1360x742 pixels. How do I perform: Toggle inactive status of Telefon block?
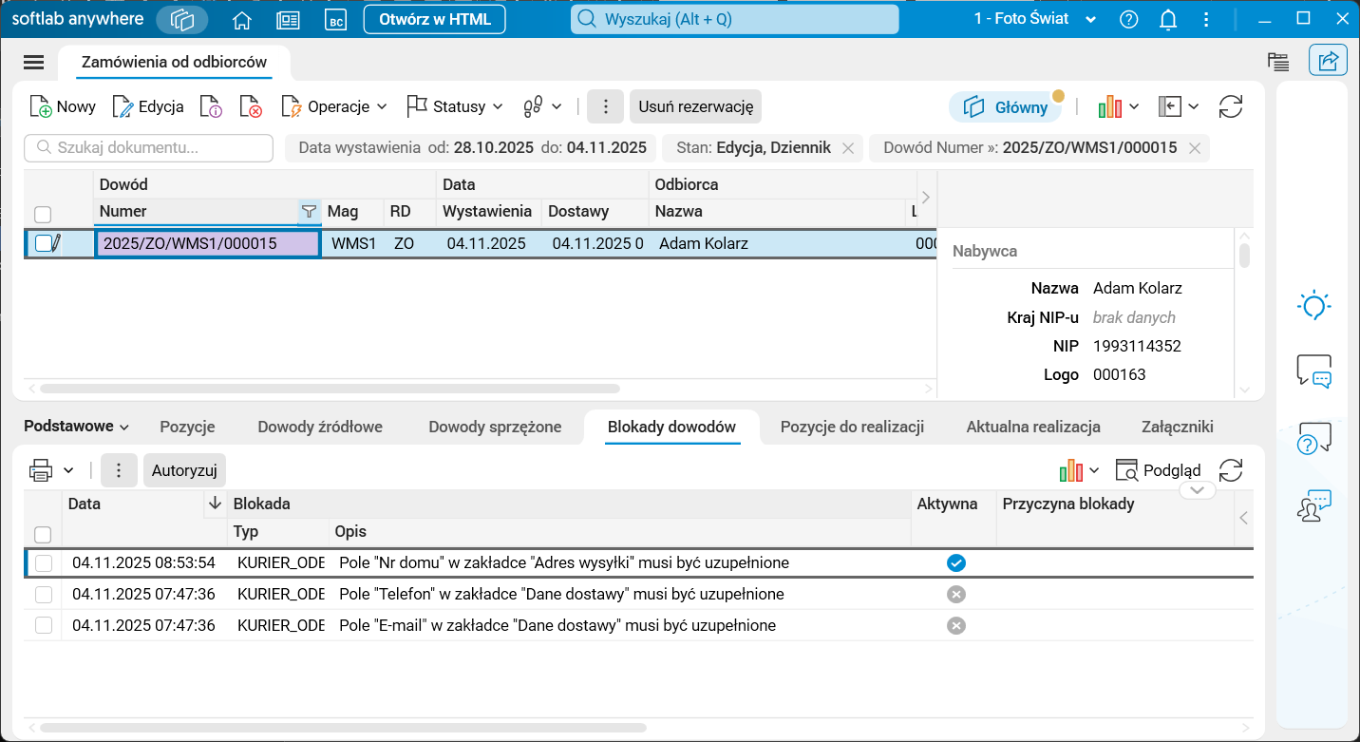point(956,594)
